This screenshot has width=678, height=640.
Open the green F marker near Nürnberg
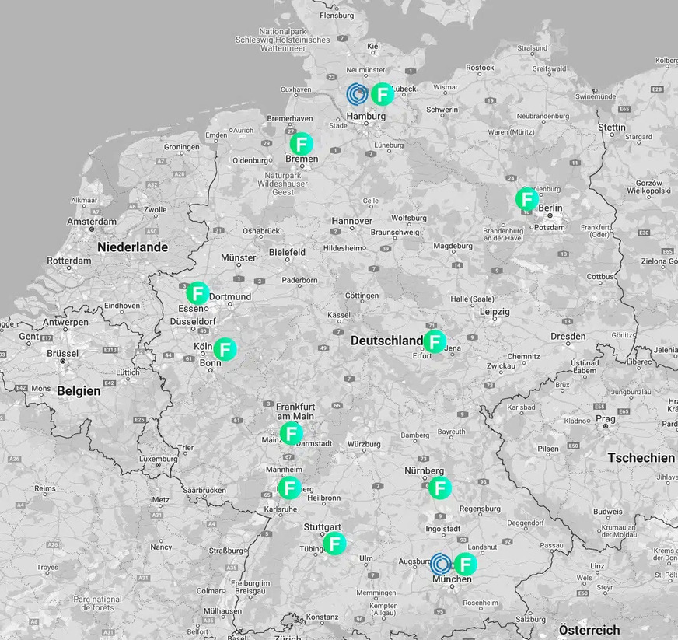[x=439, y=489]
